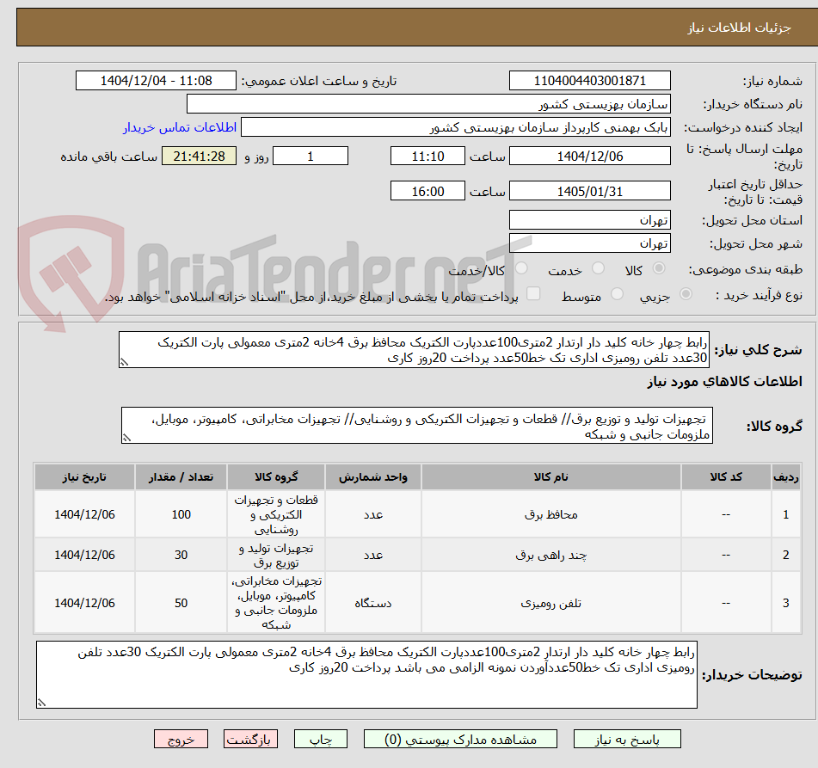
Task: Click the پاسخ به نیاز button
Action: click(x=627, y=740)
